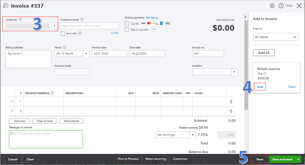Delete line 1 with trash icon
Viewport: 305px width, 165px height.
tap(231, 101)
